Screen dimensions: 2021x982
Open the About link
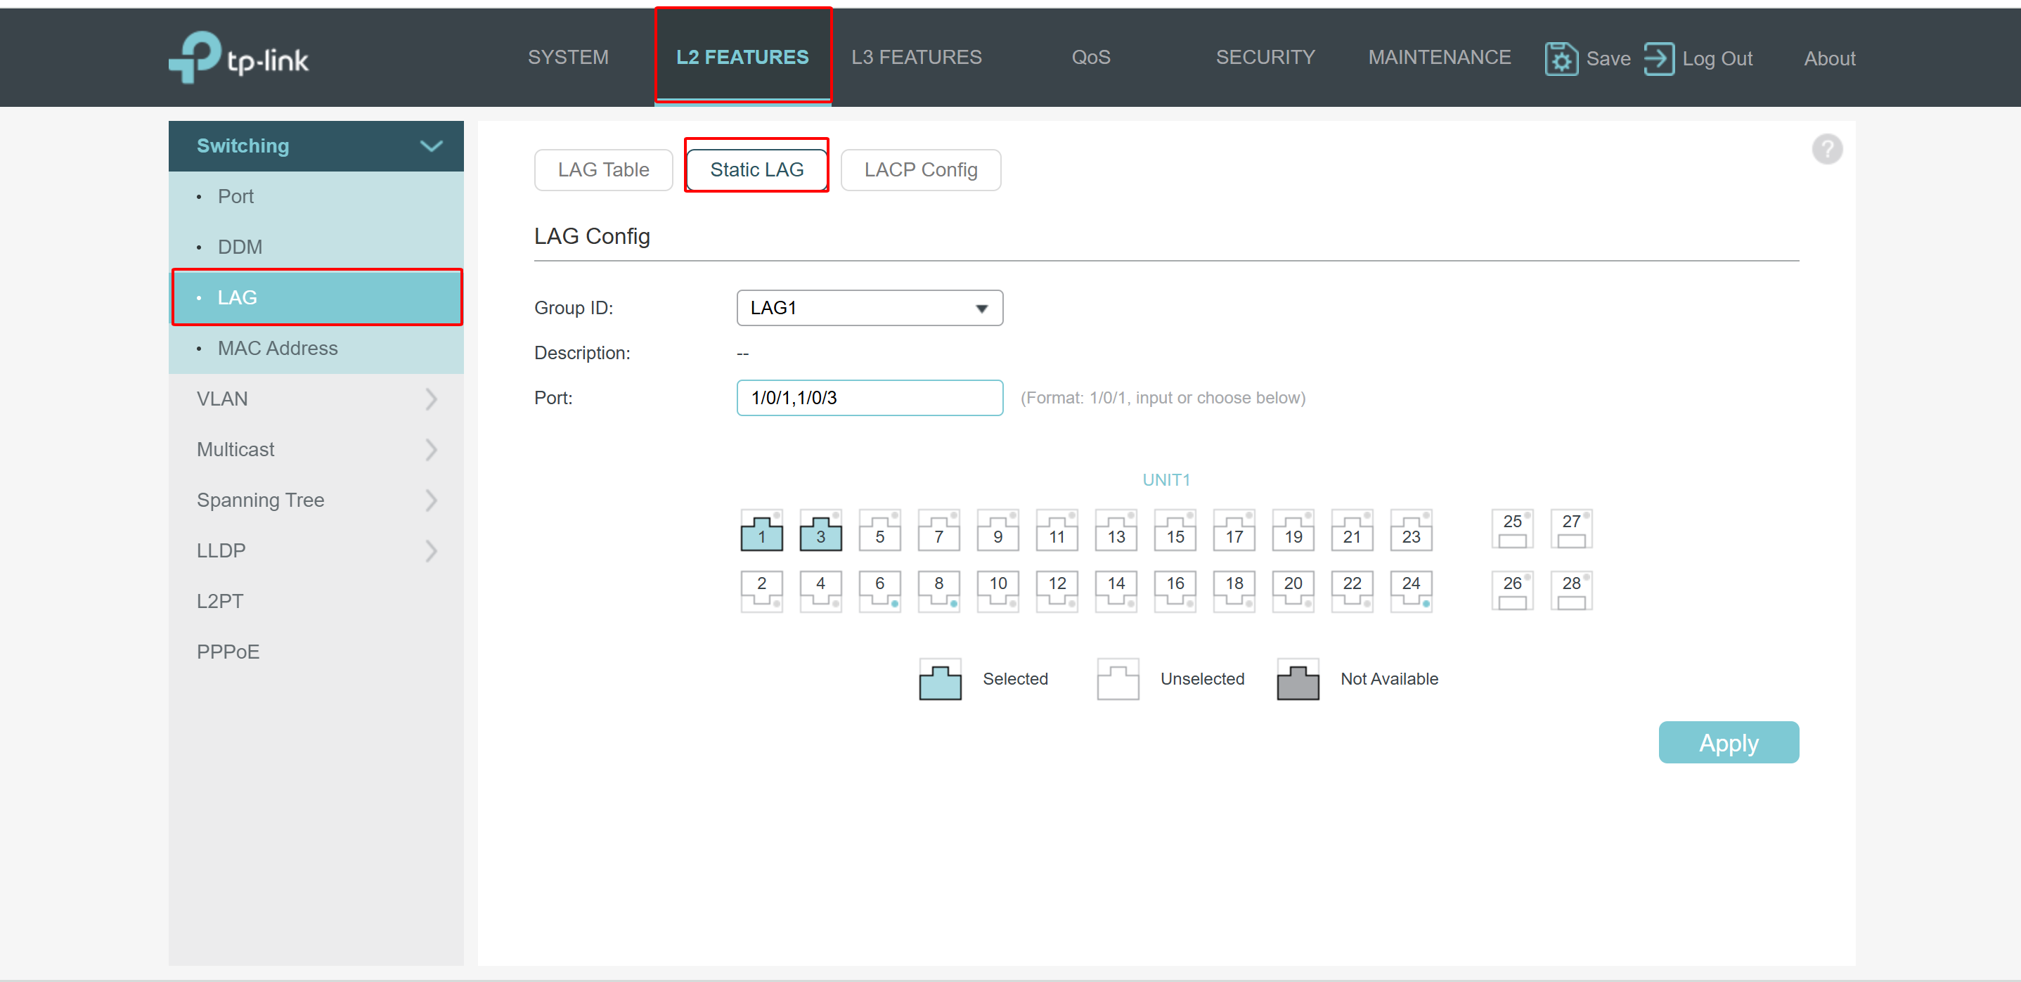tap(1829, 59)
